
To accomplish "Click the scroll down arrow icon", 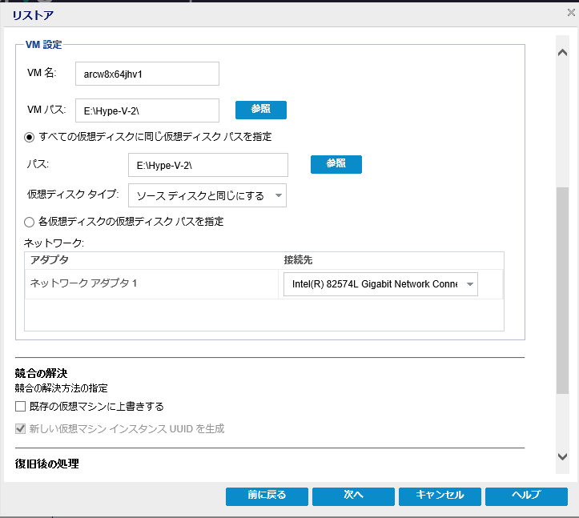I will coord(562,456).
